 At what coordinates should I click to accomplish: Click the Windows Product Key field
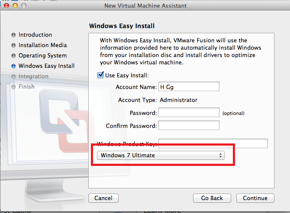(x=213, y=143)
